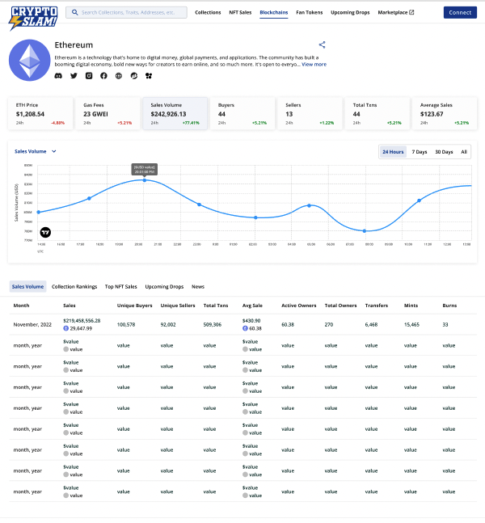Click the first chart data point at 14:00

point(38,212)
